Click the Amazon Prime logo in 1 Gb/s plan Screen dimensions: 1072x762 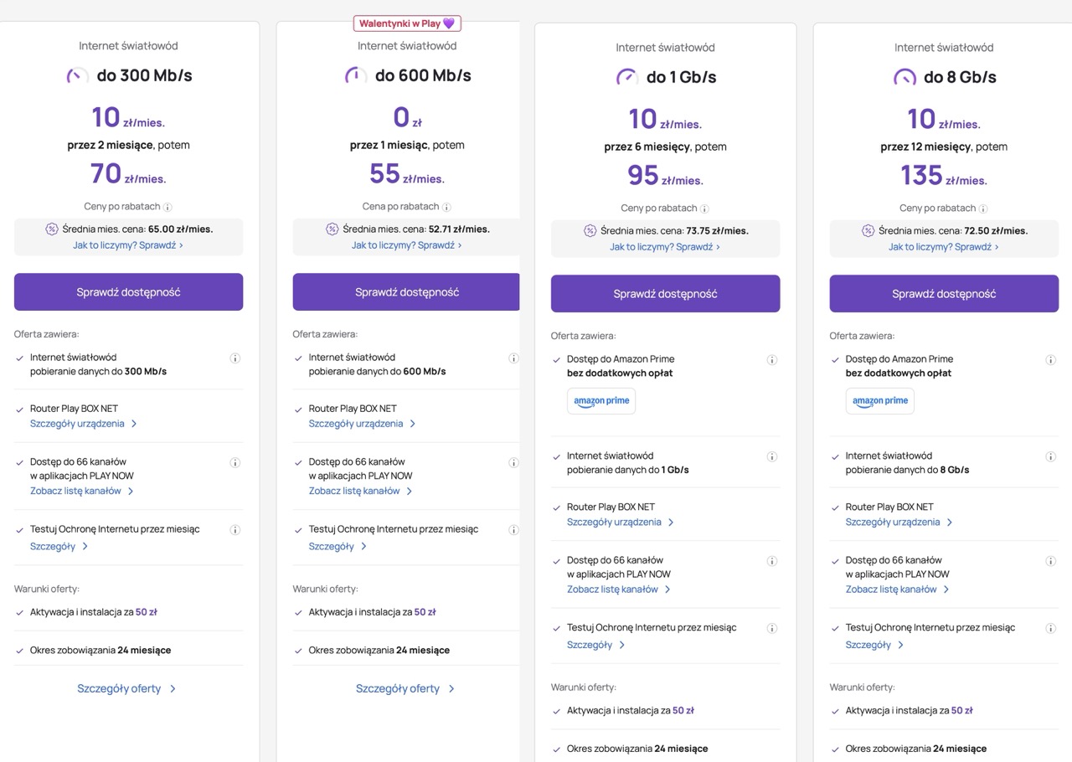pos(601,401)
